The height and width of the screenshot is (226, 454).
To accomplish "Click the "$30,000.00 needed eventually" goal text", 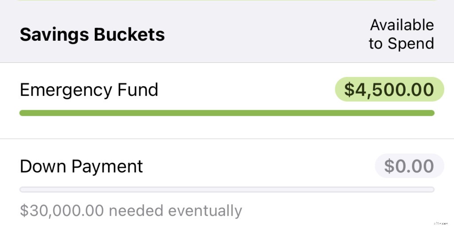I will pyautogui.click(x=131, y=210).
